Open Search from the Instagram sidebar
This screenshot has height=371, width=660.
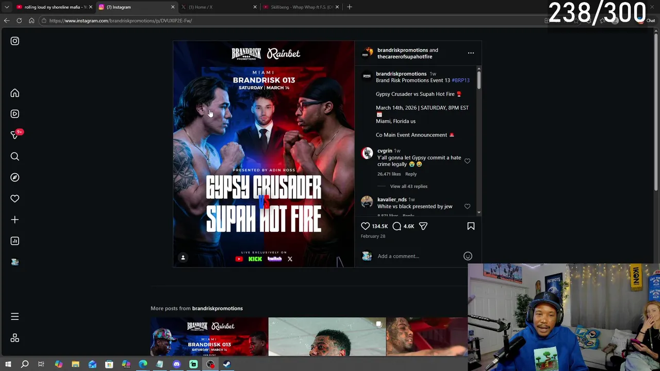[x=15, y=156]
